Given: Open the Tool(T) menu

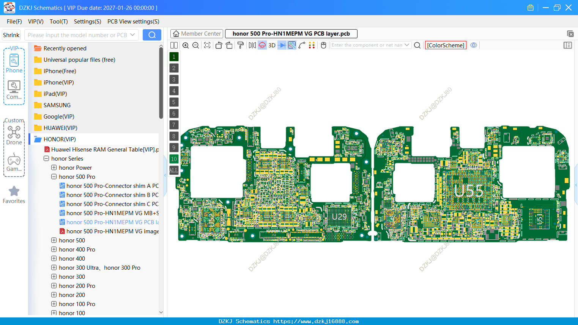Looking at the screenshot, I should (x=59, y=22).
